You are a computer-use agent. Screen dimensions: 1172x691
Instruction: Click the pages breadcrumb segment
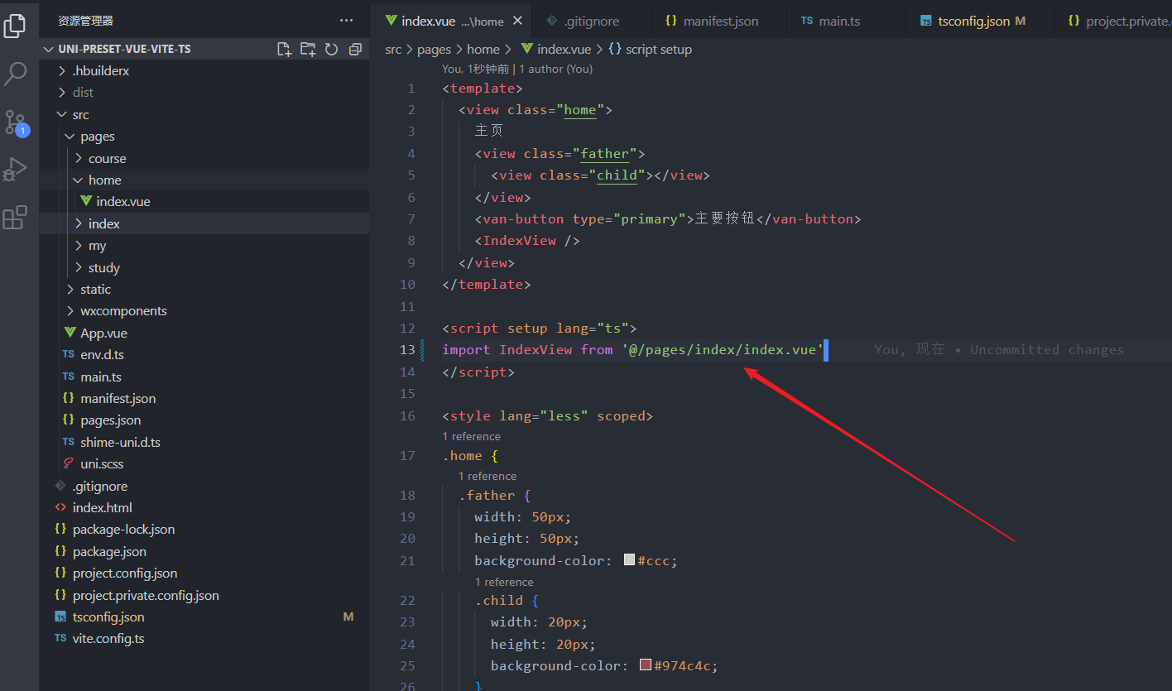click(x=434, y=49)
